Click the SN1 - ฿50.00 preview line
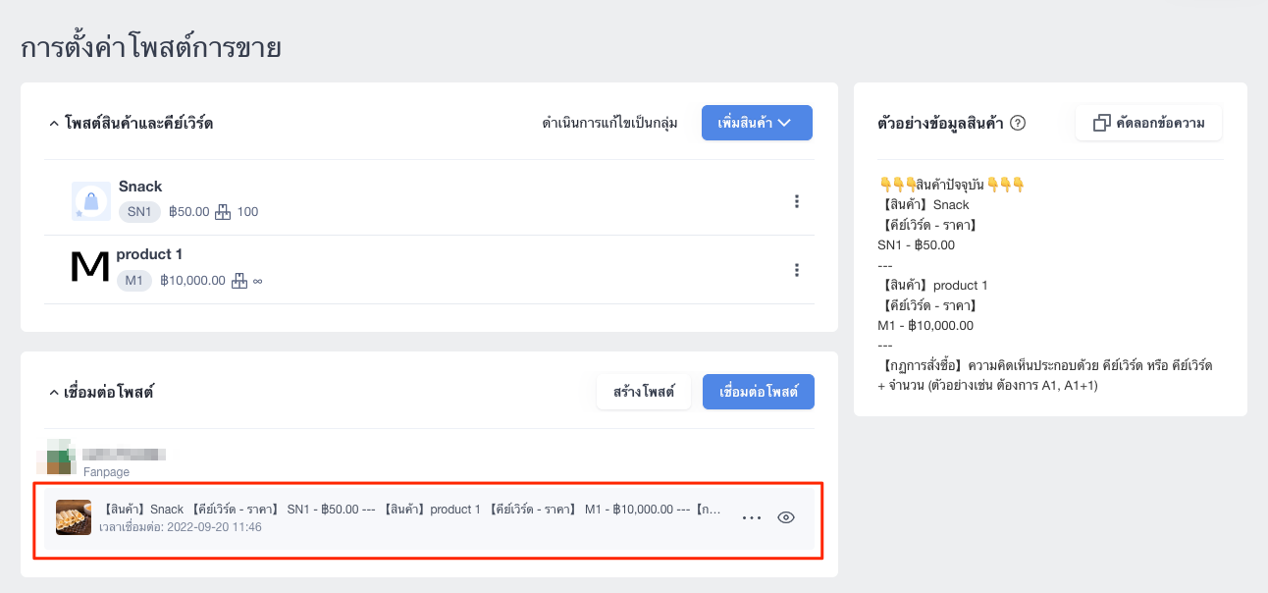Viewport: 1268px width, 593px height. coord(917,245)
